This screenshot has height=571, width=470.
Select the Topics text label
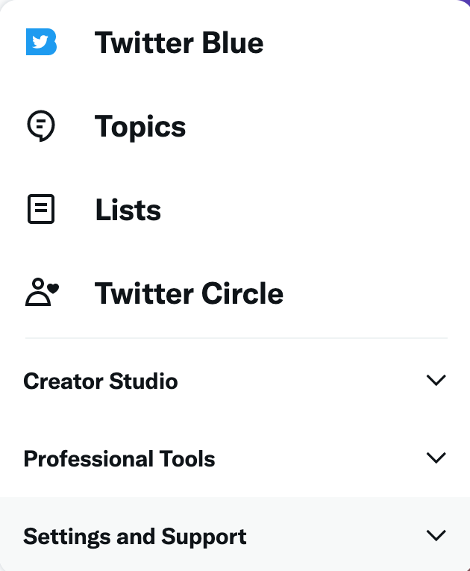point(140,126)
